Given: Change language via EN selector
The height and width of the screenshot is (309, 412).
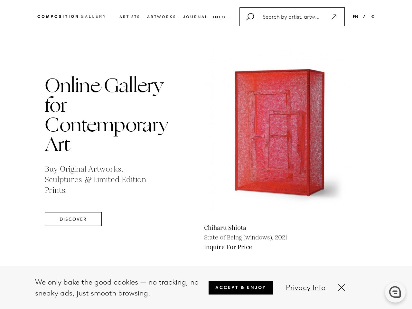Looking at the screenshot, I should click(355, 17).
